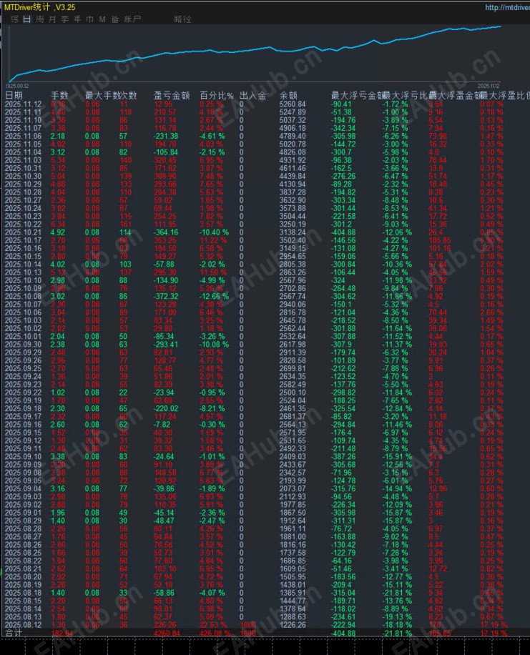Click the balance value 2500.10
This screenshot has width=530, height=655.
(x=293, y=393)
